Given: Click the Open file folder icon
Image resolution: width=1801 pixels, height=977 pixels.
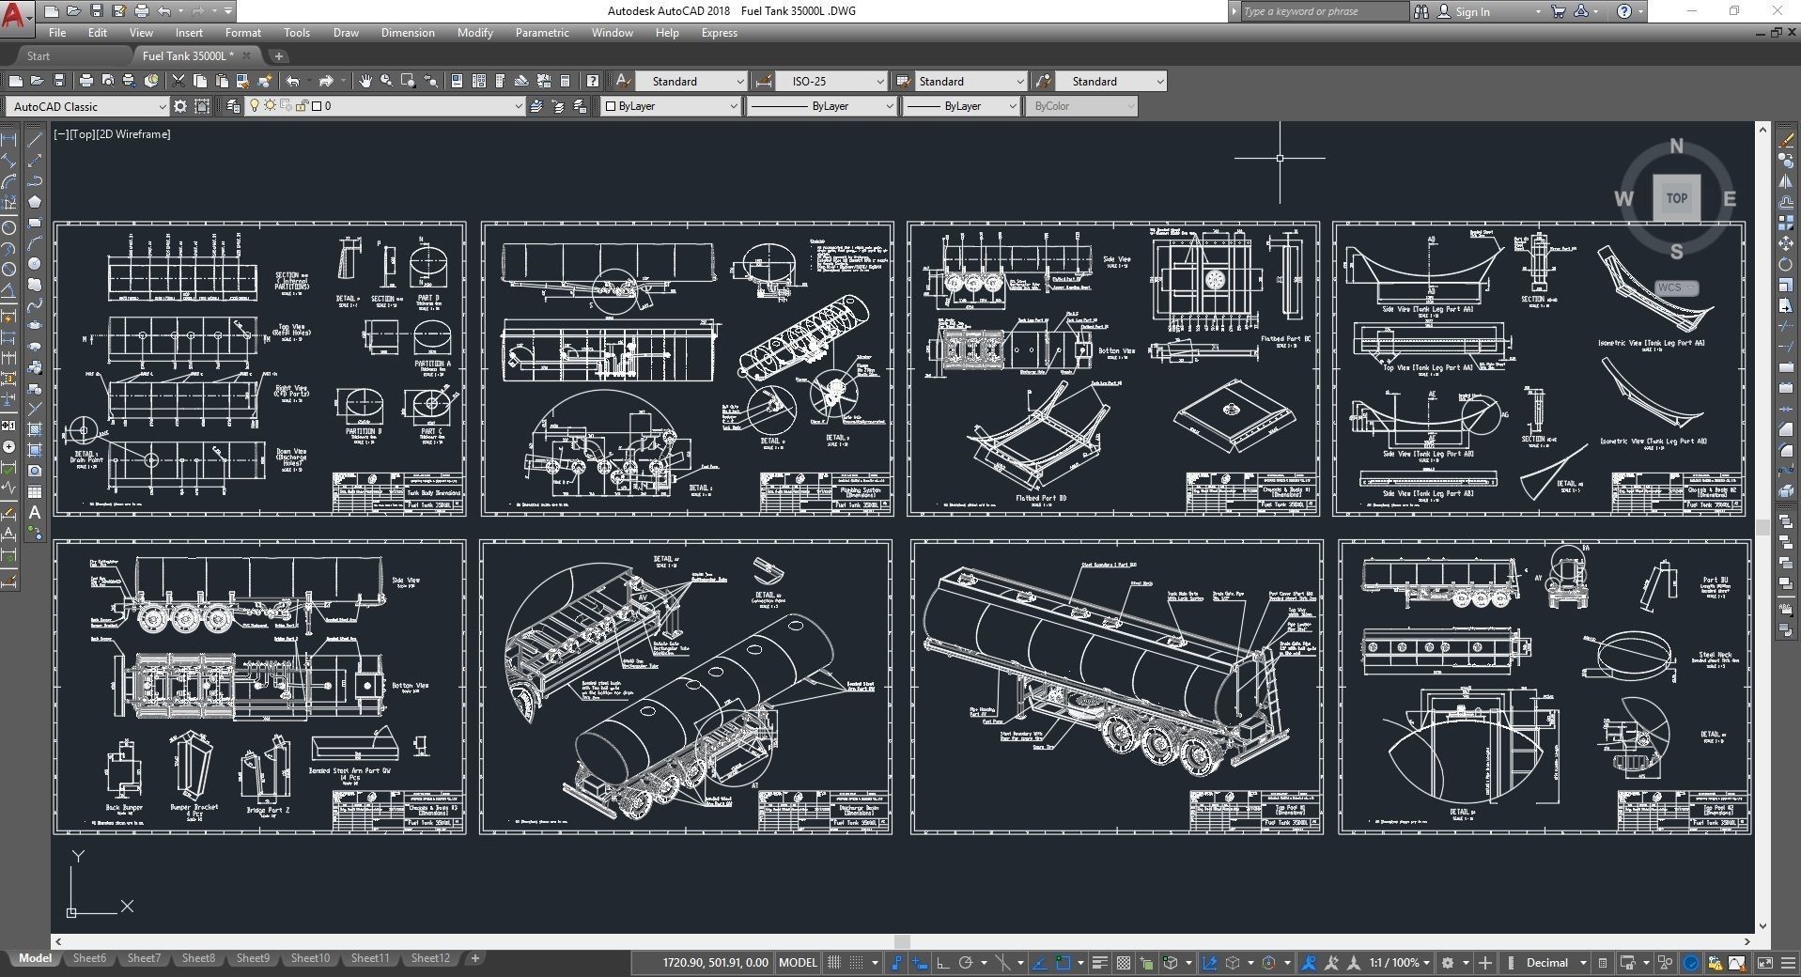Looking at the screenshot, I should tap(36, 81).
